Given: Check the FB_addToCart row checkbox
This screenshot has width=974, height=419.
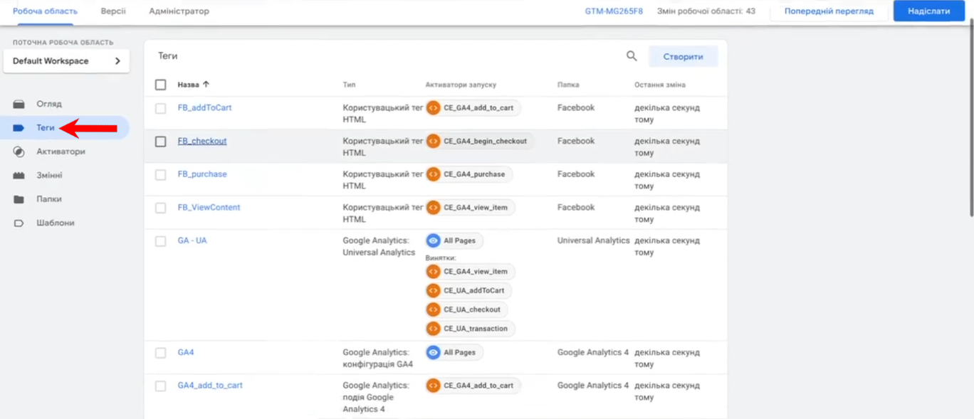Looking at the screenshot, I should [x=161, y=108].
